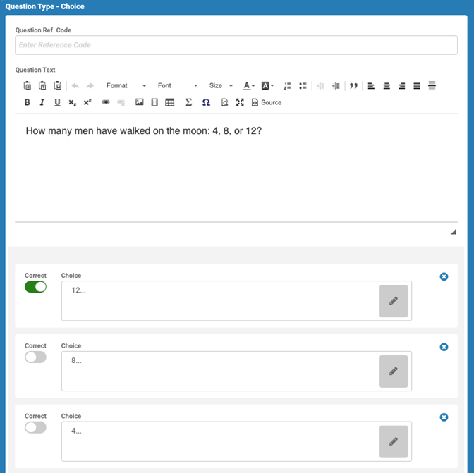
Task: Open the Font dropdown
Action: point(178,86)
